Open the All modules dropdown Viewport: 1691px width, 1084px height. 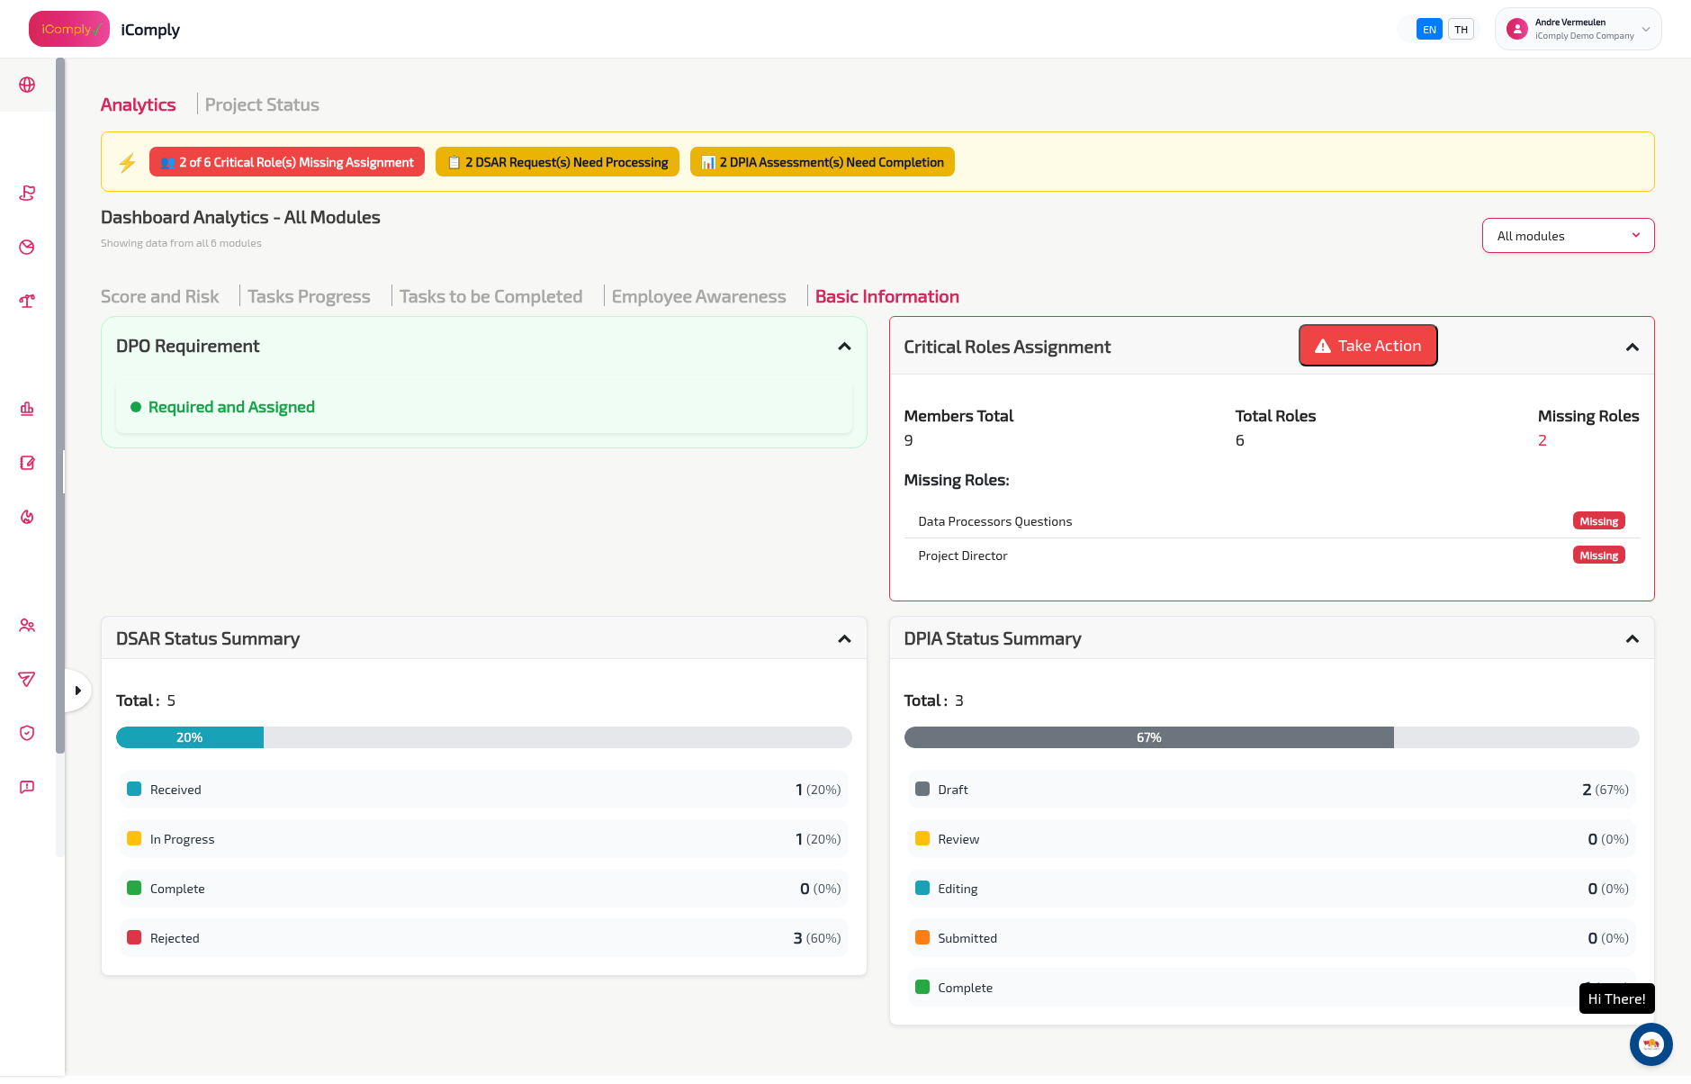pos(1567,235)
